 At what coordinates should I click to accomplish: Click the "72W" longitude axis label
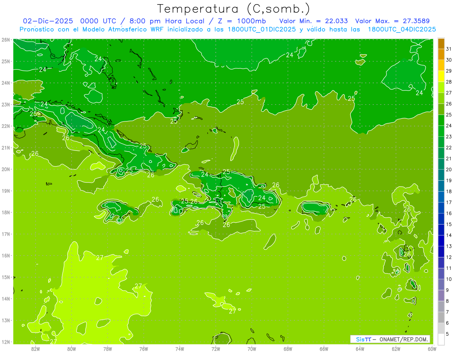pos(216,348)
